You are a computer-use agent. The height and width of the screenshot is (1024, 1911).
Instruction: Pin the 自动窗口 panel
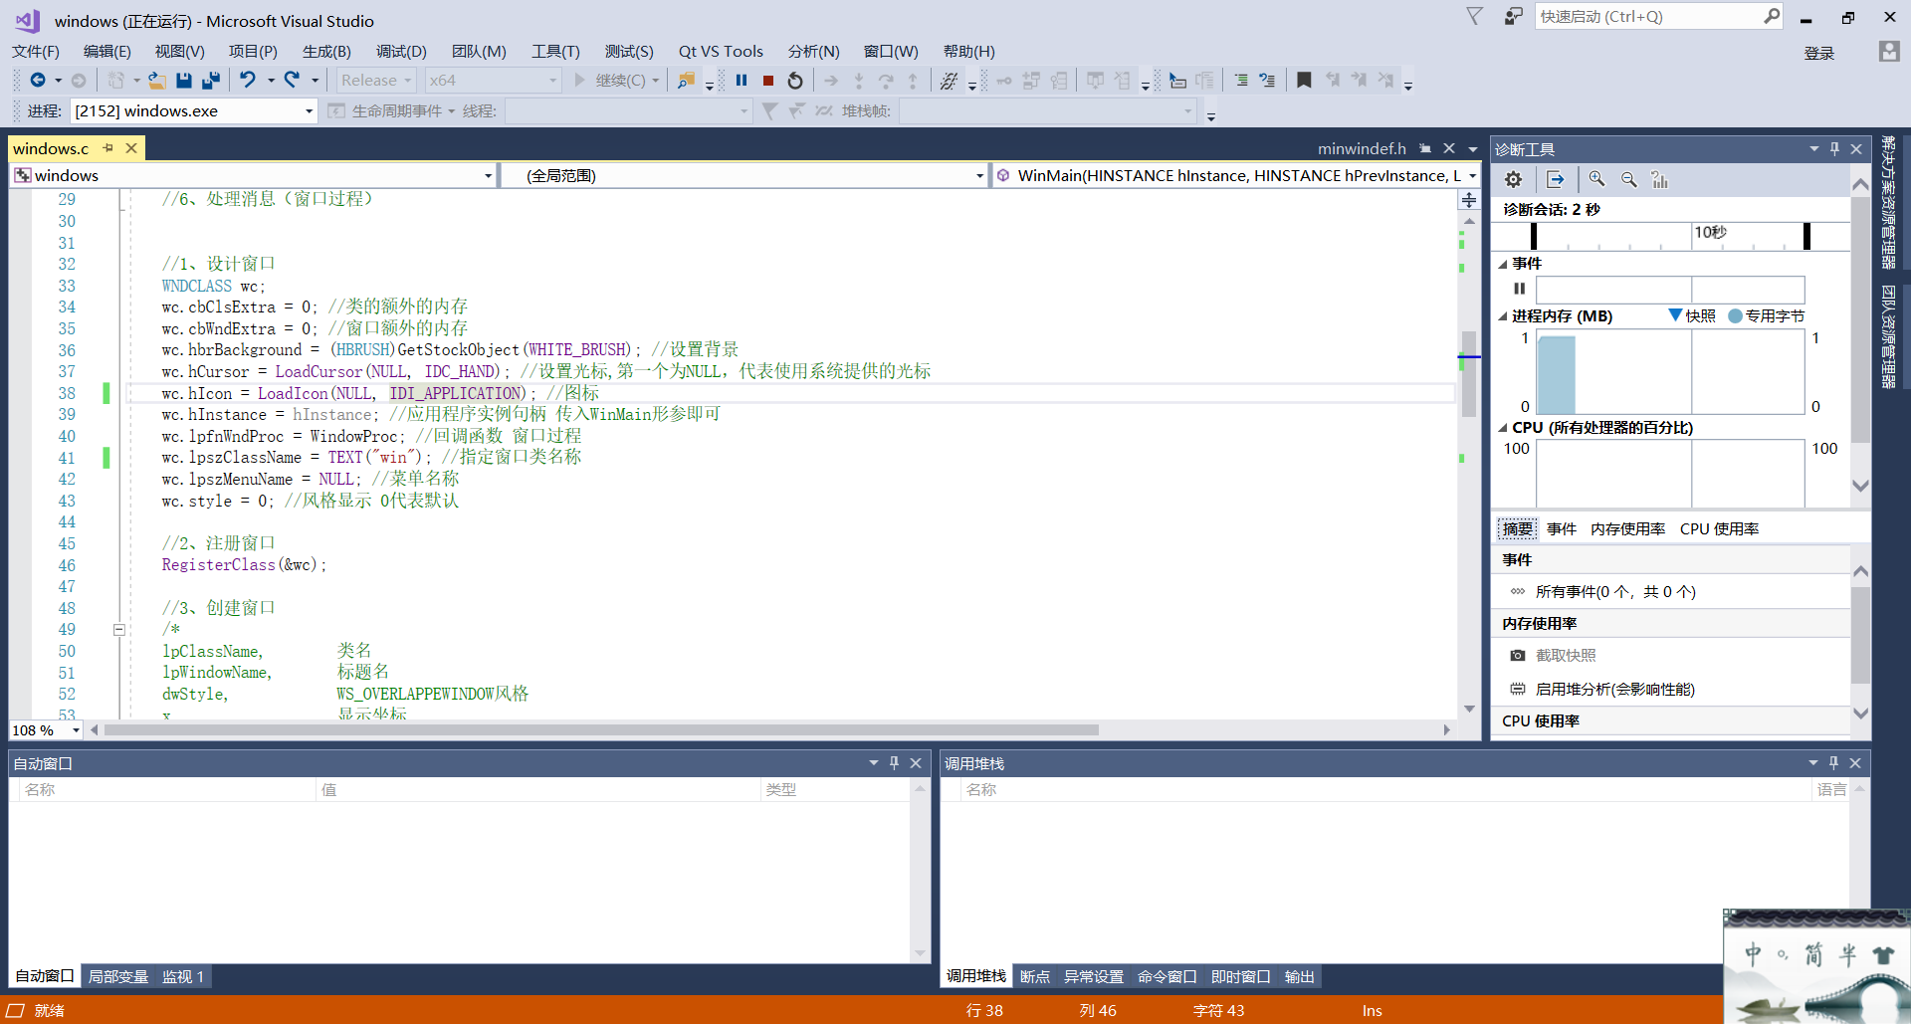click(894, 763)
